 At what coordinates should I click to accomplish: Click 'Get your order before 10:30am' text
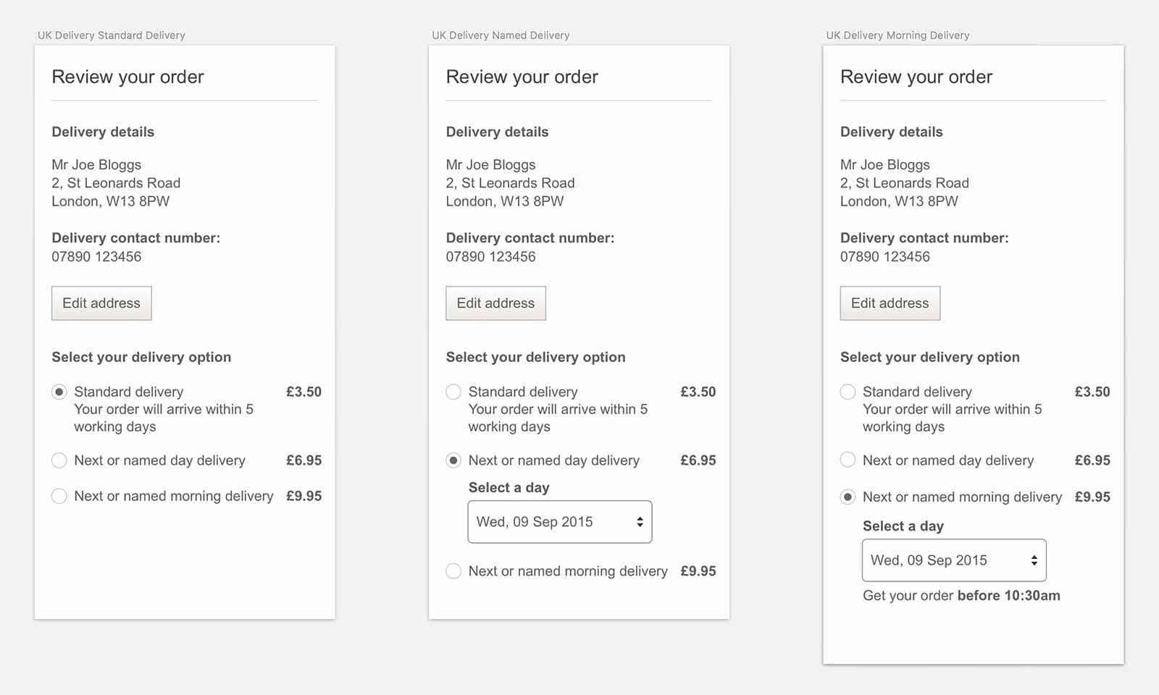pos(961,596)
